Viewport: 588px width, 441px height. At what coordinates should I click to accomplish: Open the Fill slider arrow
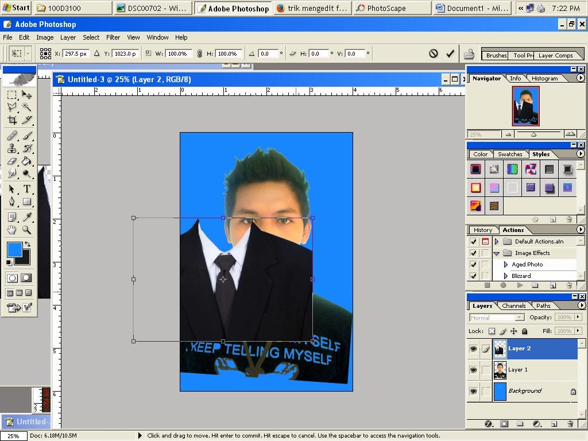(578, 331)
